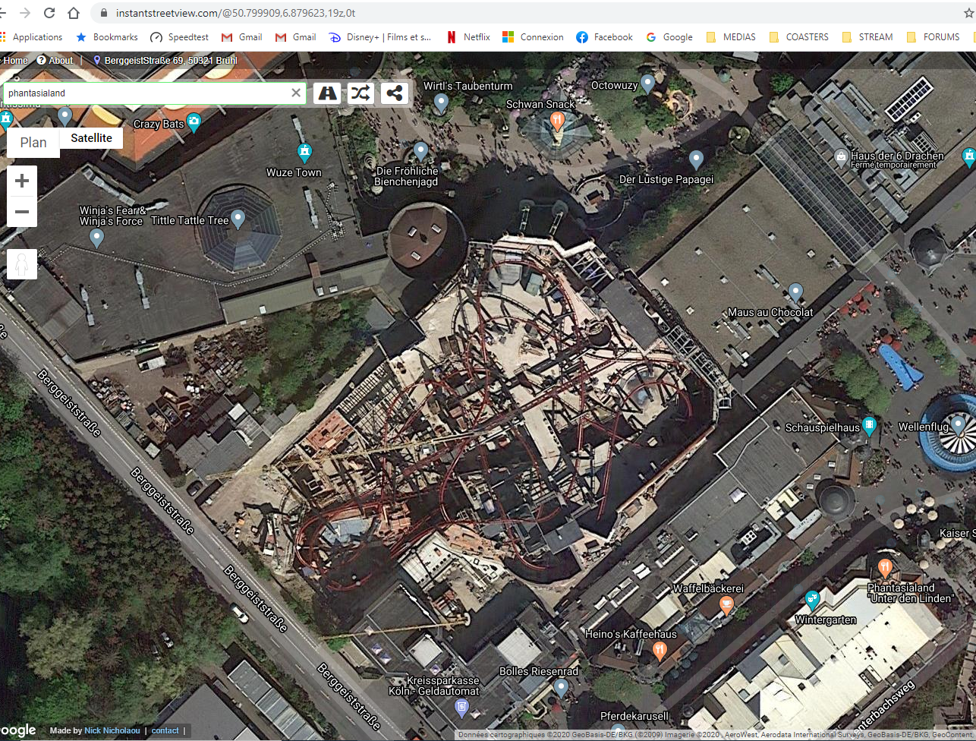Open the second Gmail bookmark
The width and height of the screenshot is (976, 741).
click(295, 37)
